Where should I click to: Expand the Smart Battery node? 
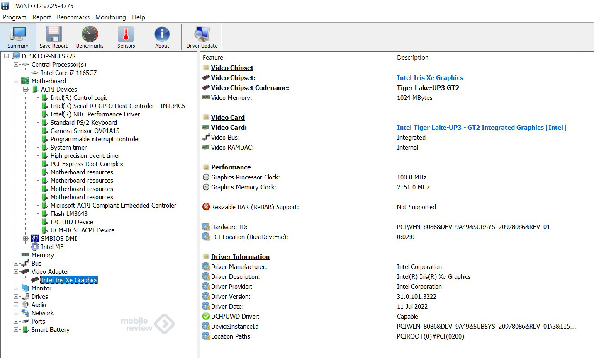16,329
